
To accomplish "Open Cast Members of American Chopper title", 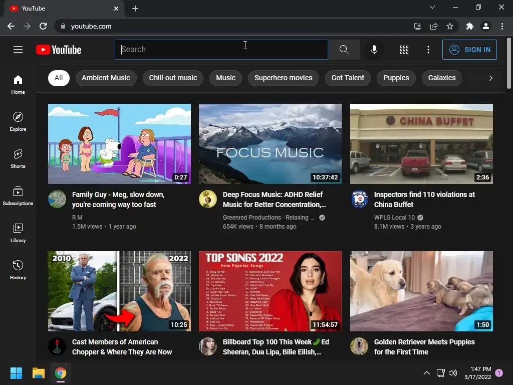I will tap(122, 347).
